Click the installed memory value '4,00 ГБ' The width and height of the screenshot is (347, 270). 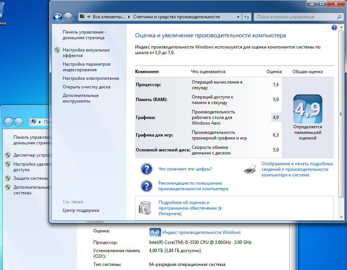click(175, 251)
